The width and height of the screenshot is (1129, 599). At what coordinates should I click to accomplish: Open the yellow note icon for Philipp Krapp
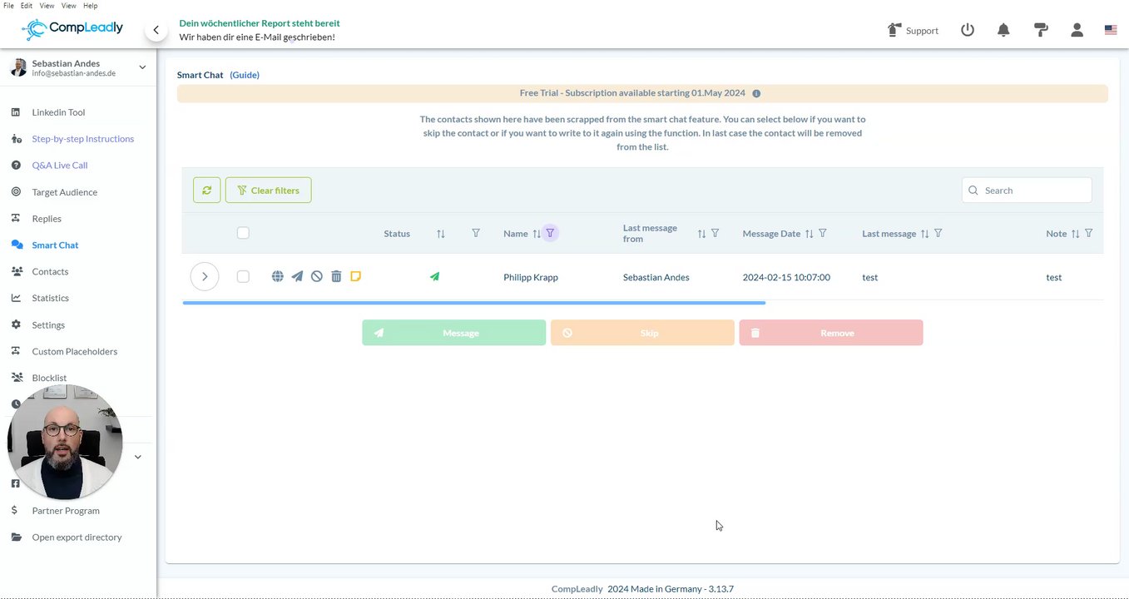355,276
